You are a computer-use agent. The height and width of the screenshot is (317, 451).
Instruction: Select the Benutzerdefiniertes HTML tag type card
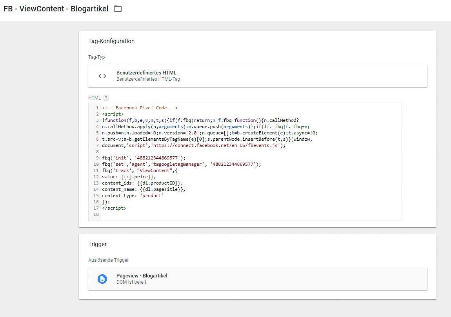click(257, 76)
